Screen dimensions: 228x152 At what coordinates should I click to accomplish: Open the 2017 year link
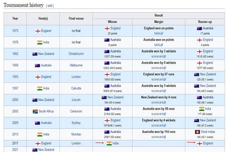tap(15, 143)
